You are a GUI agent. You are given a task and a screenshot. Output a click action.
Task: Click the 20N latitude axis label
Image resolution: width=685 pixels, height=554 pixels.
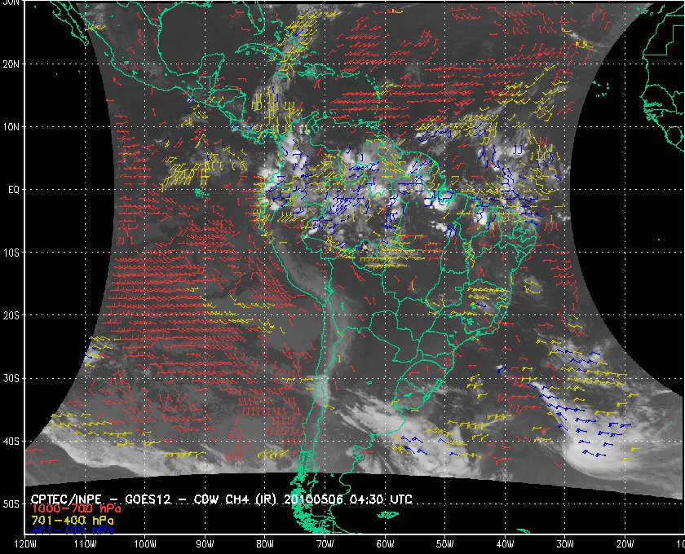11,64
